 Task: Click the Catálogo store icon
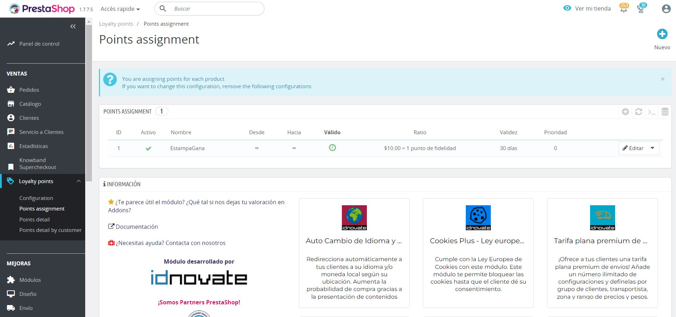pyautogui.click(x=11, y=104)
